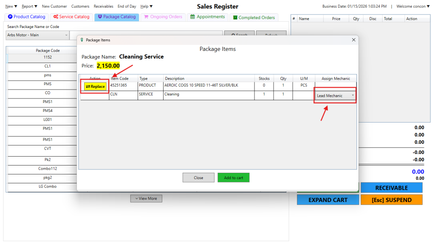Open the Welcome concon user dropdown
435x244 pixels.
pyautogui.click(x=413, y=6)
